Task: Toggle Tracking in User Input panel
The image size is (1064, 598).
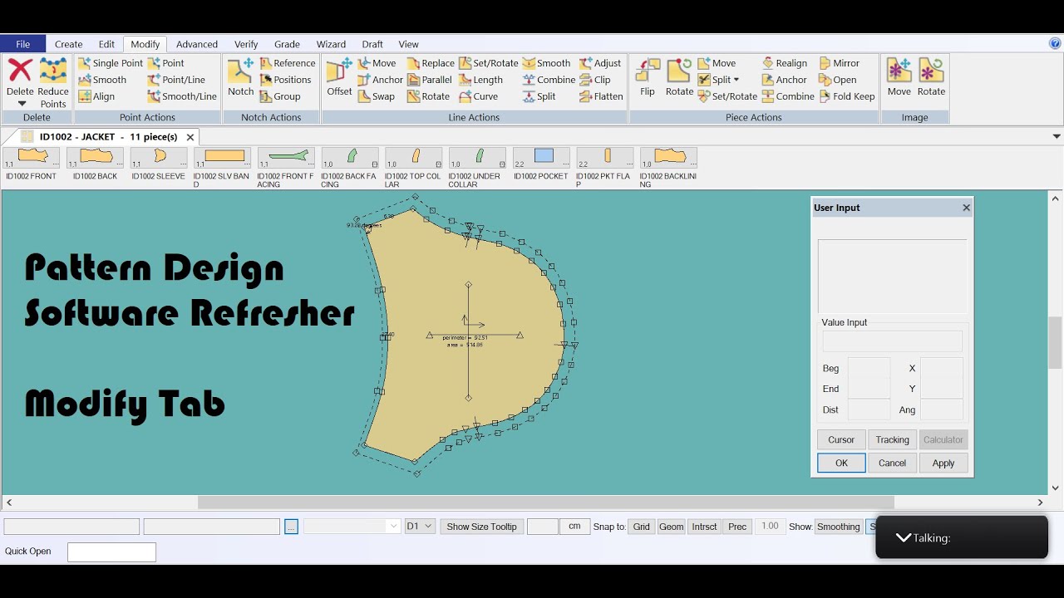Action: pyautogui.click(x=893, y=440)
